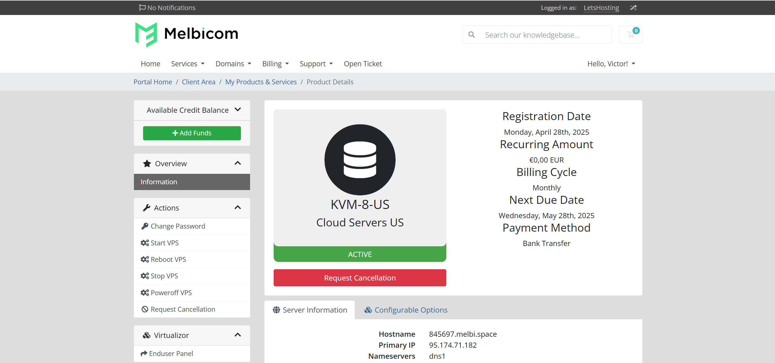Click the Overview star icon
This screenshot has width=775, height=363.
(147, 164)
